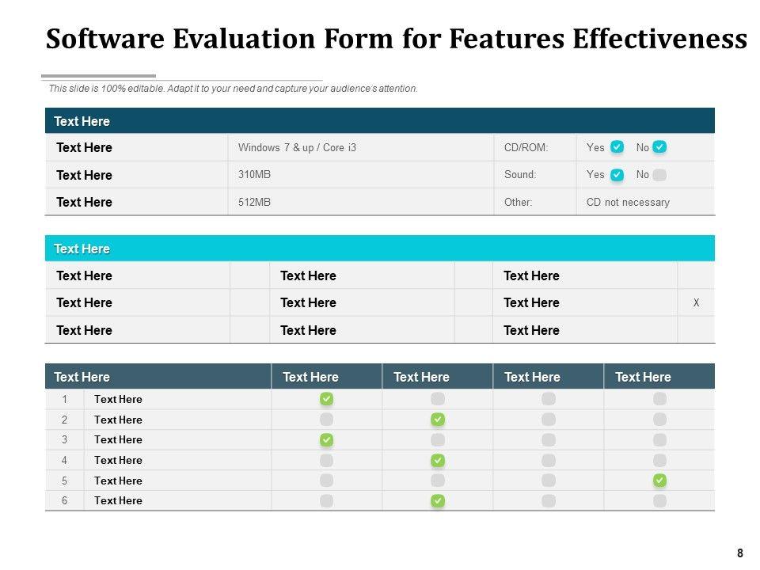Uncheck the green checkbox in row 2

point(438,419)
